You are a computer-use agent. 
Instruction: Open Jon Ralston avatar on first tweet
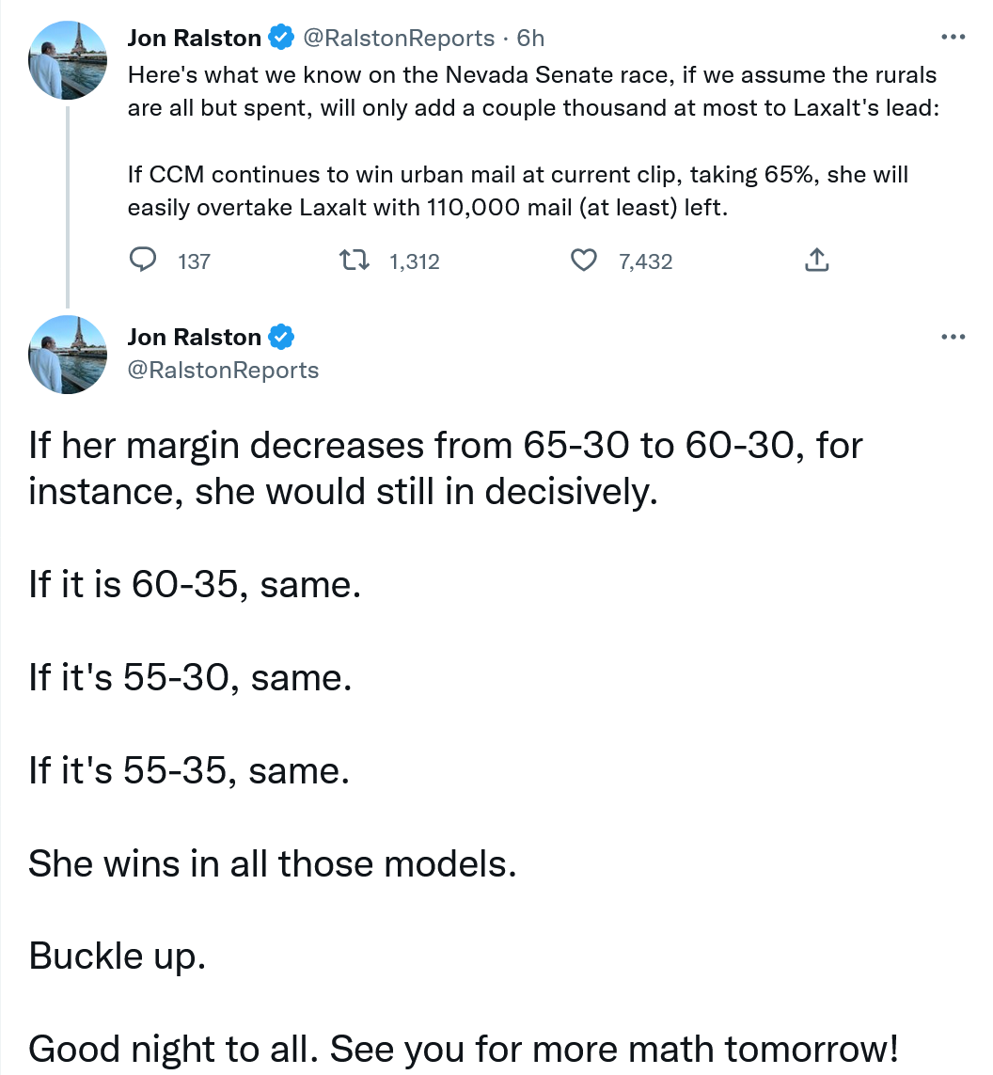point(67,60)
